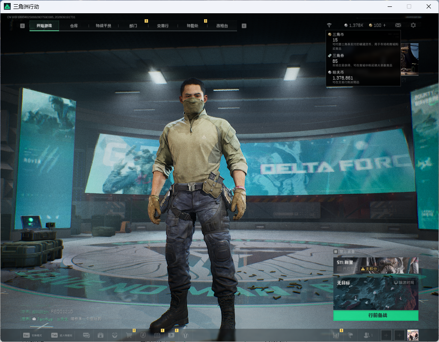This screenshot has width=439, height=342.
Task: Click the 三角洲行动 app logo in title bar
Action: (7, 6)
